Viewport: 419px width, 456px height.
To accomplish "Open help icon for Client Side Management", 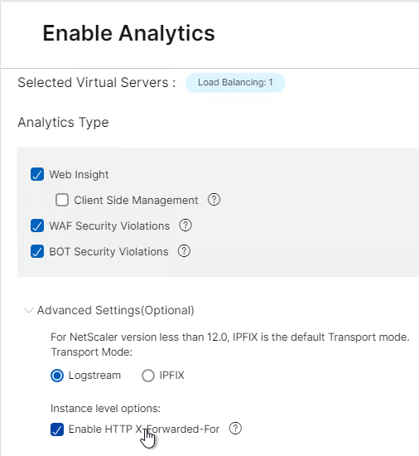I will 214,200.
